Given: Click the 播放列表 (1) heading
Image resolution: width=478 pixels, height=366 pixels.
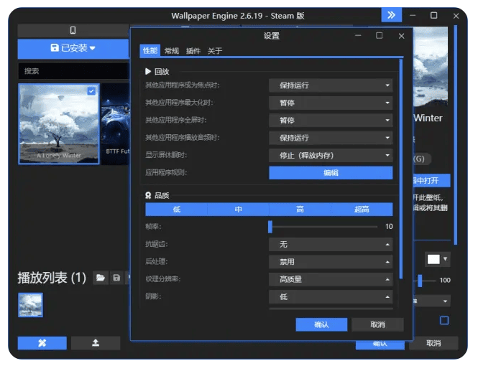Looking at the screenshot, I should pos(52,278).
